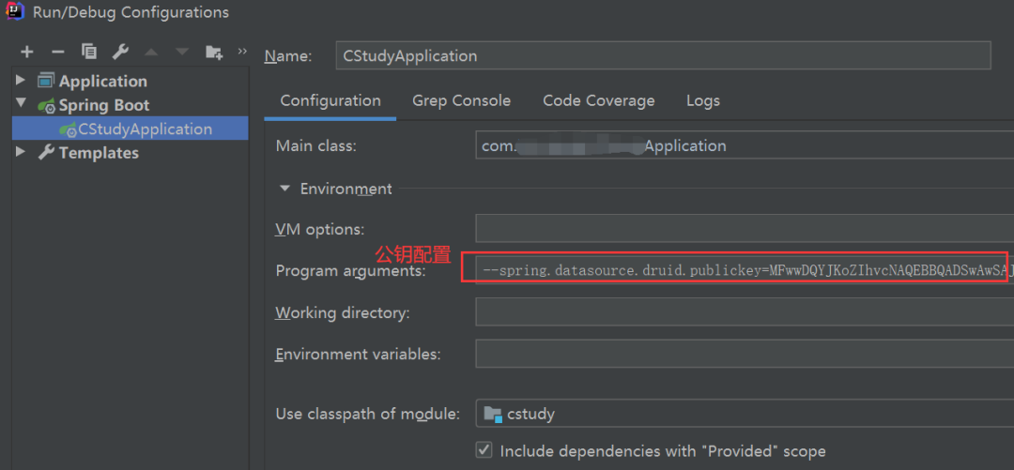Viewport: 1014px width, 470px height.
Task: Click the Remove Configuration minus icon
Action: (x=57, y=52)
